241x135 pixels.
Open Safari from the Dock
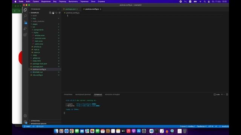tap(66, 131)
